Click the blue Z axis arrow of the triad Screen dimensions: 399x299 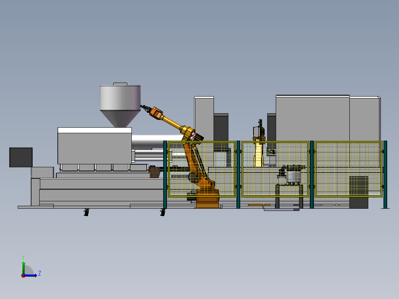(x=31, y=275)
